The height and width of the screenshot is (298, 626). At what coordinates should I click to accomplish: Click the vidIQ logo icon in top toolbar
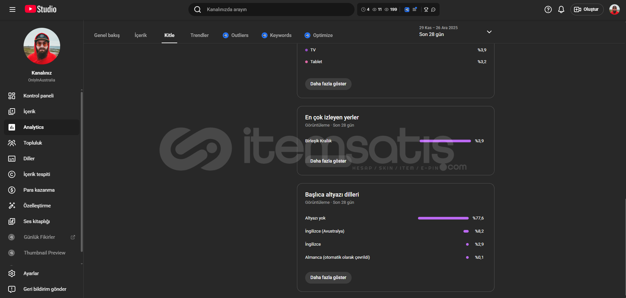(407, 9)
